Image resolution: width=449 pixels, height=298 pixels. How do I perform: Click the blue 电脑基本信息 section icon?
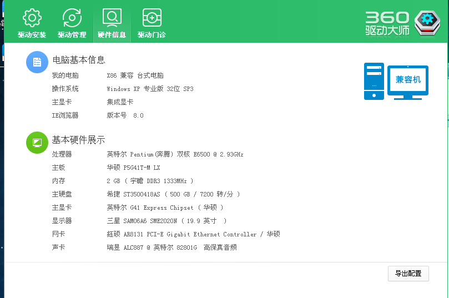click(x=37, y=62)
